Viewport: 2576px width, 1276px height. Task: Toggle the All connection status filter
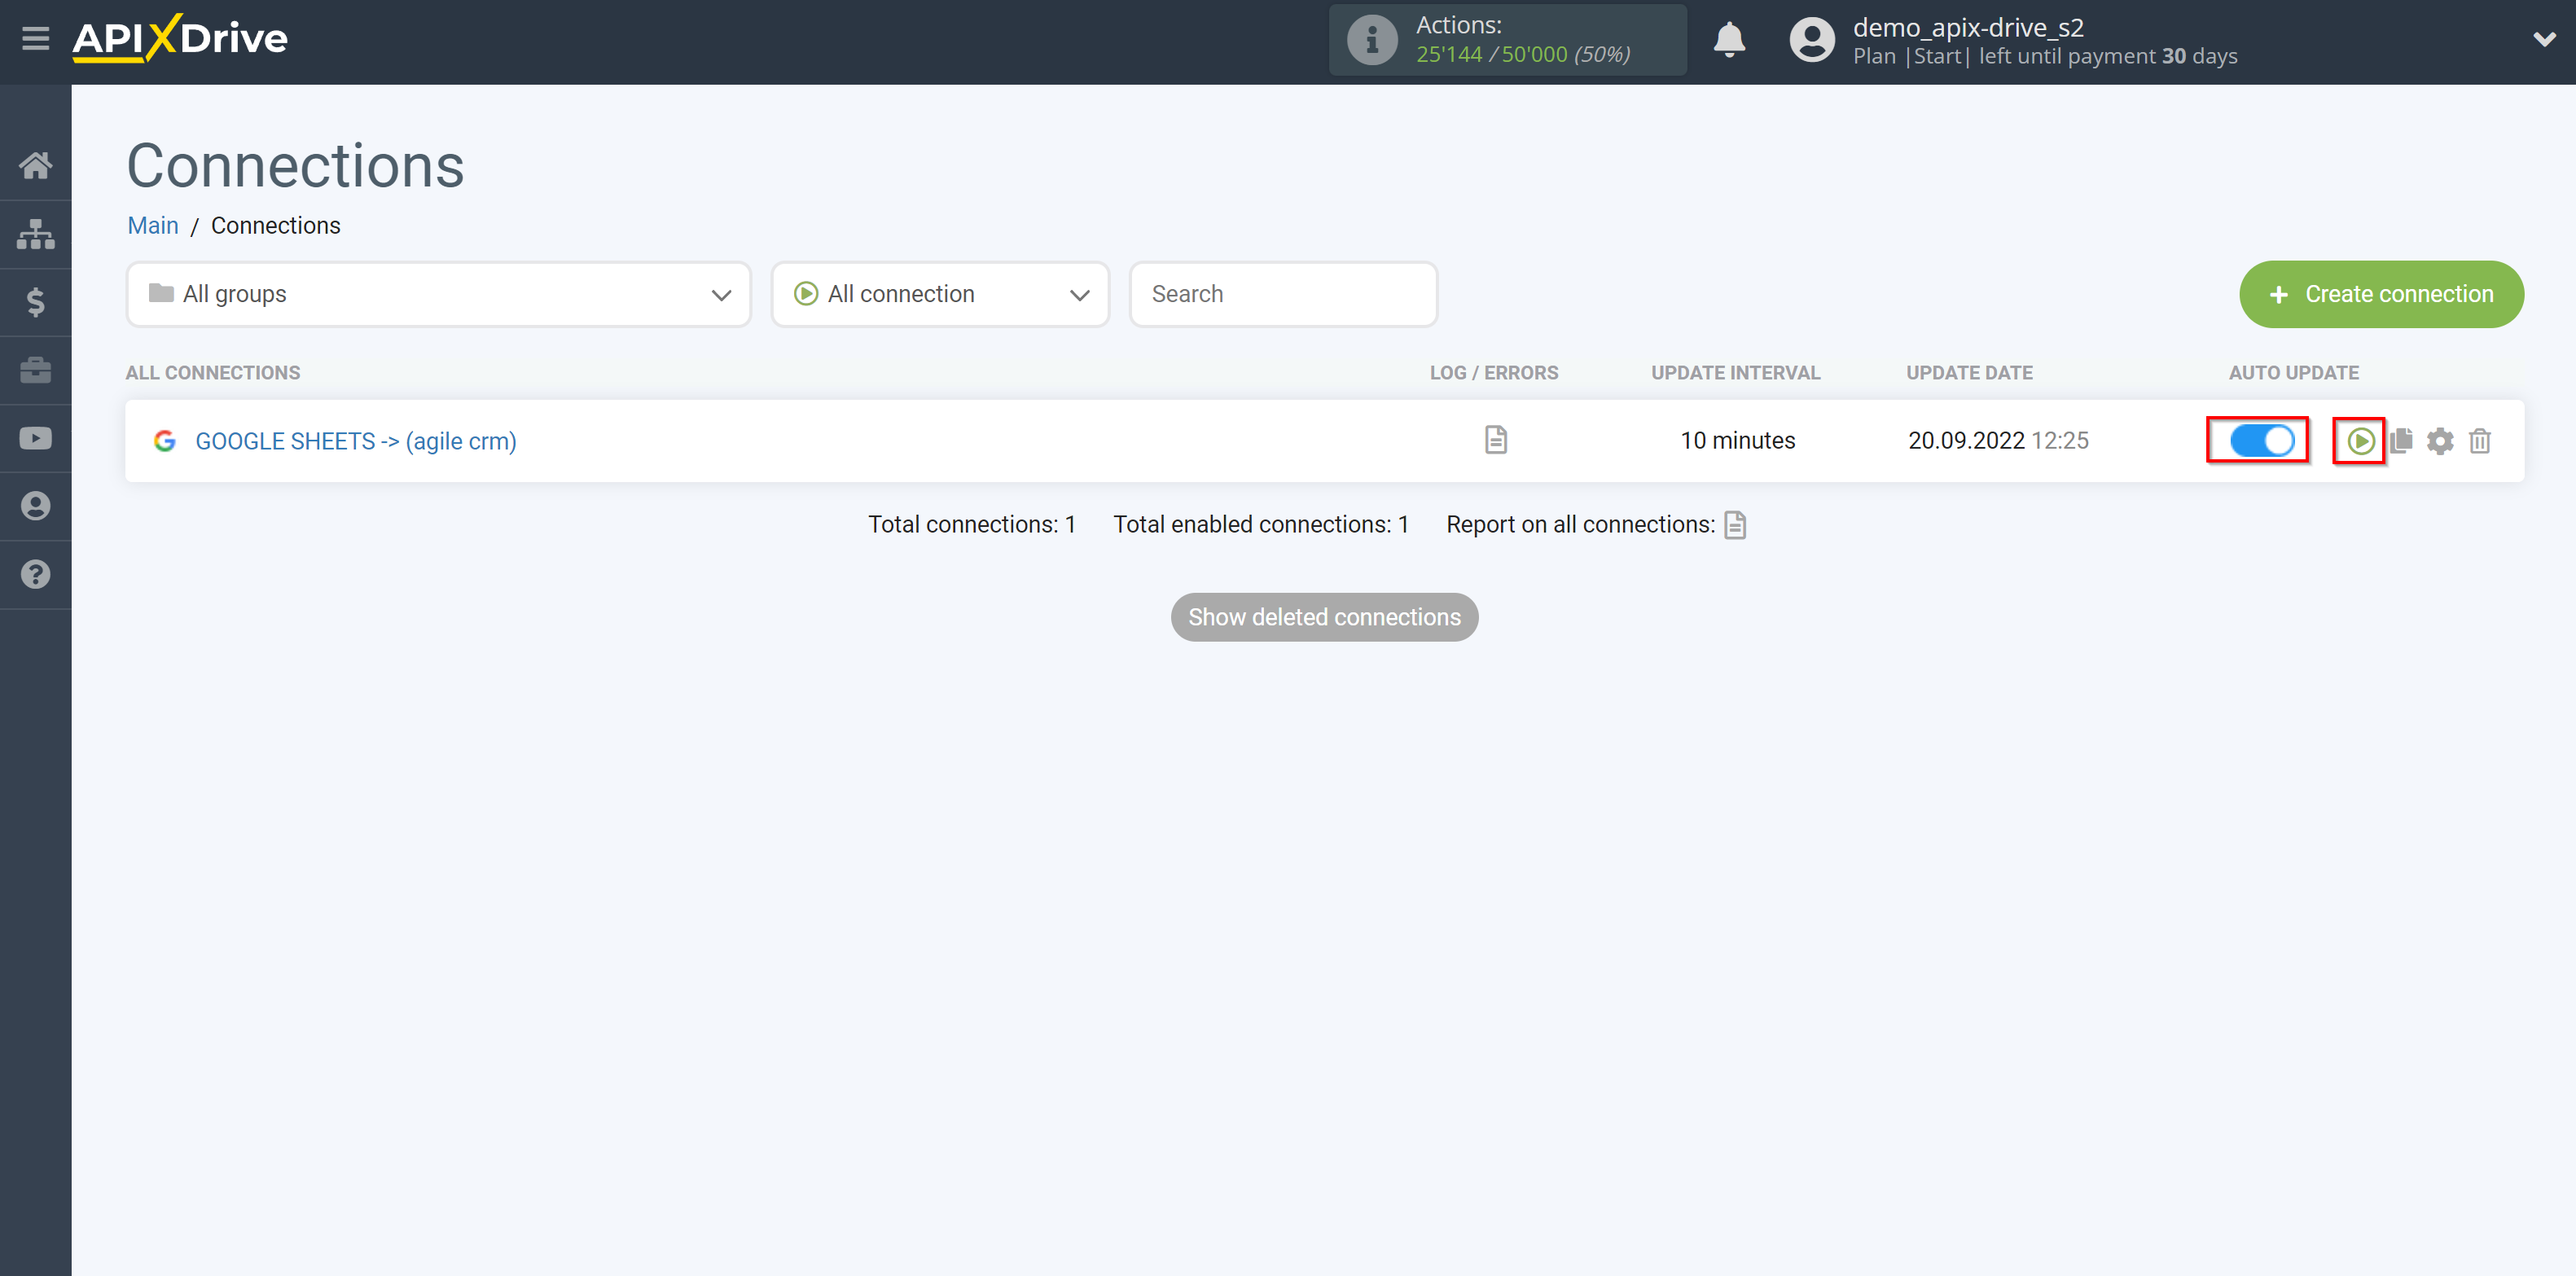[941, 294]
